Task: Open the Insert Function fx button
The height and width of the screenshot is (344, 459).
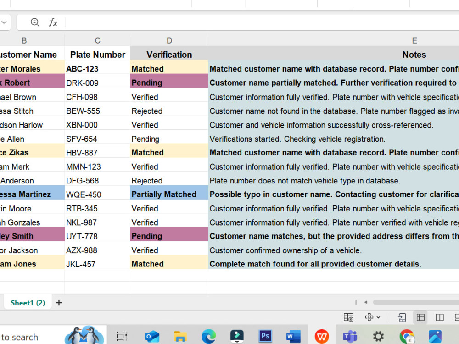Action: [x=53, y=22]
